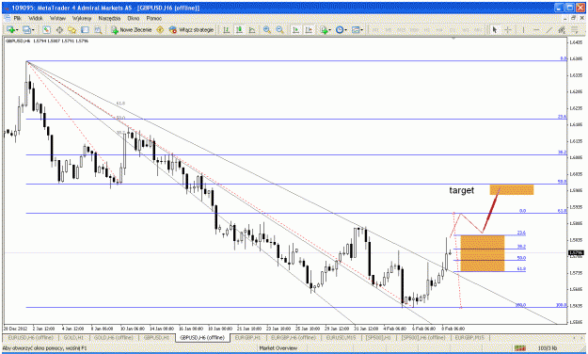Switch to [SP500],H1 chart tab
This screenshot has width=588, height=354.
[x=379, y=338]
